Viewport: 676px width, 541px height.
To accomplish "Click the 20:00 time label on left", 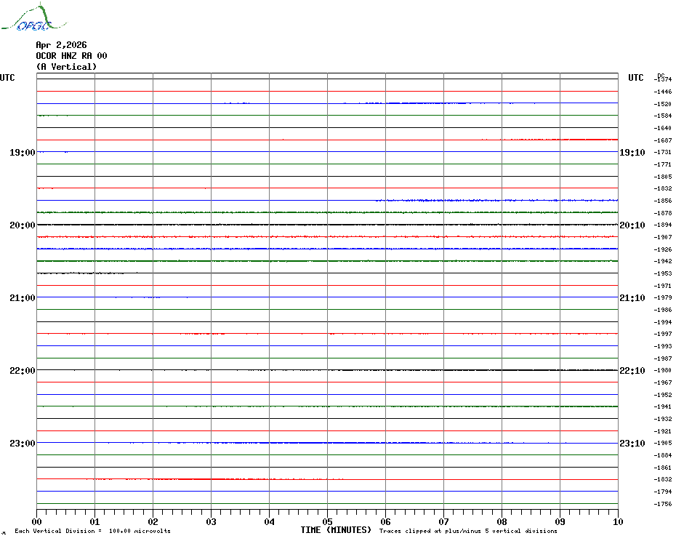I will (23, 225).
